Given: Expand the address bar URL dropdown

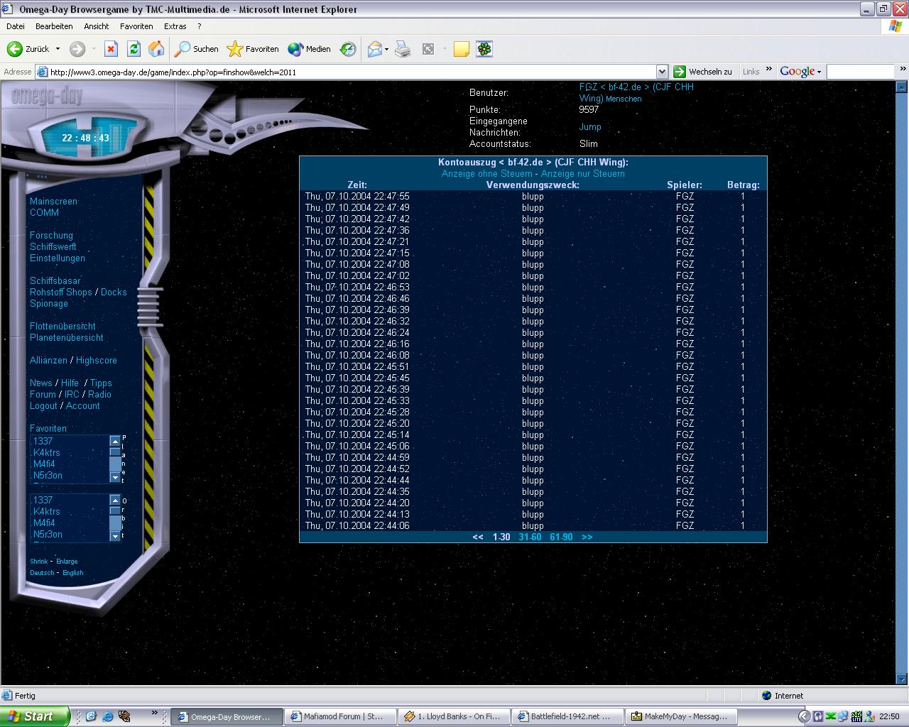Looking at the screenshot, I should (x=662, y=72).
